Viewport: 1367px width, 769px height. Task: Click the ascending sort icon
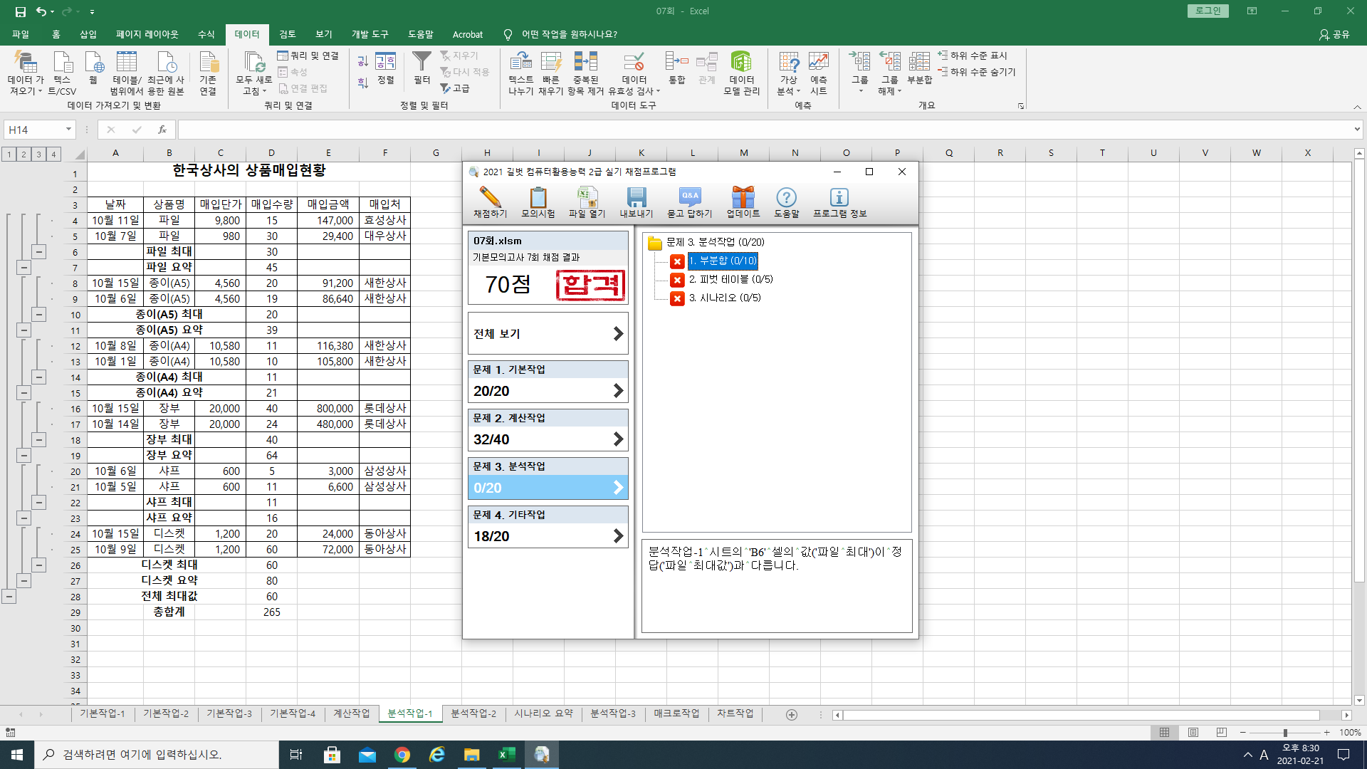[x=363, y=61]
